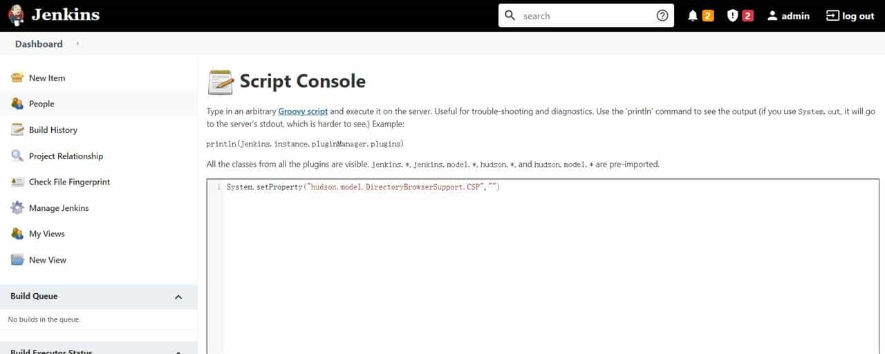Expand the Dashboard breadcrumb chevron
This screenshot has height=354, width=885.
coord(77,44)
